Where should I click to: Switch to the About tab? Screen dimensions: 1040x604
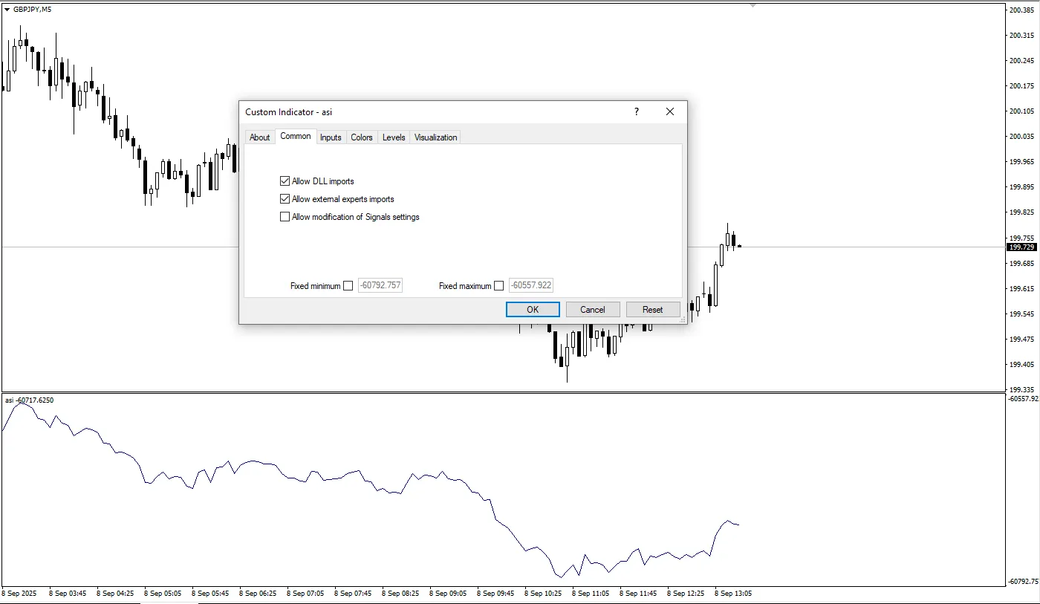[x=259, y=137]
